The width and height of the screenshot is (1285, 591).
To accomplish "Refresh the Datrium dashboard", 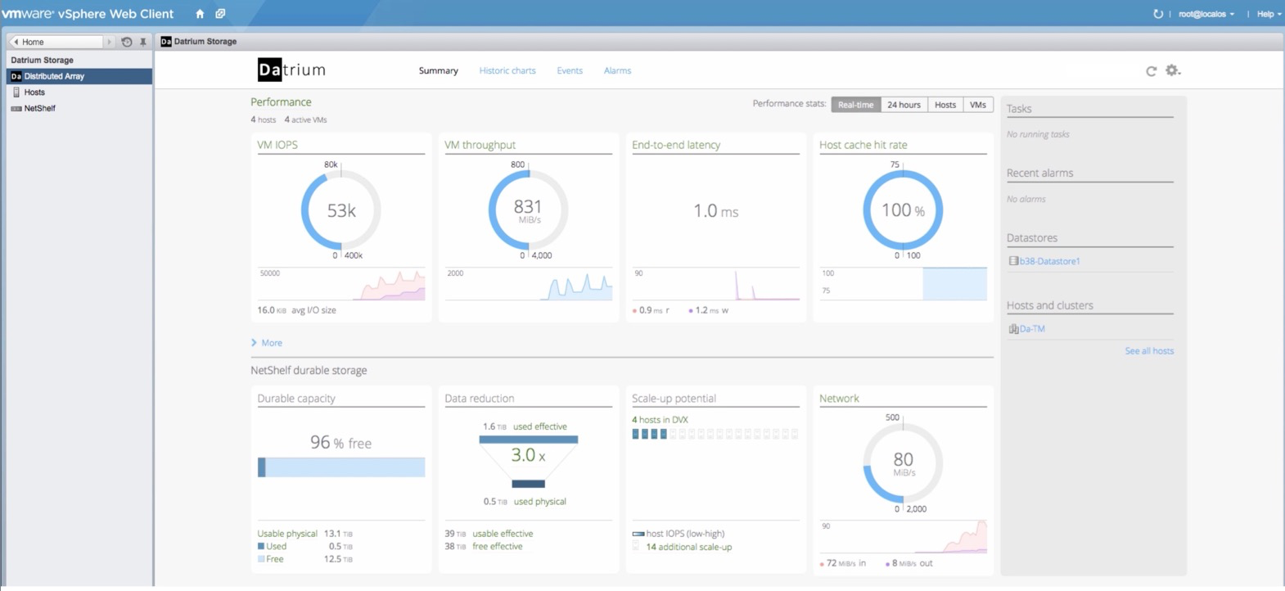I will (x=1151, y=71).
